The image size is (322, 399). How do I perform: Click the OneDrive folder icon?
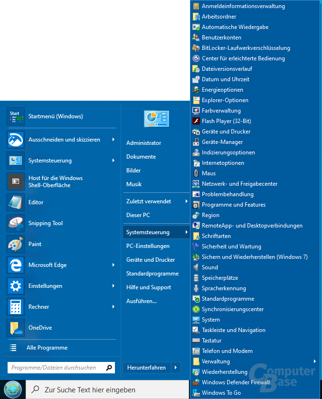(16, 328)
